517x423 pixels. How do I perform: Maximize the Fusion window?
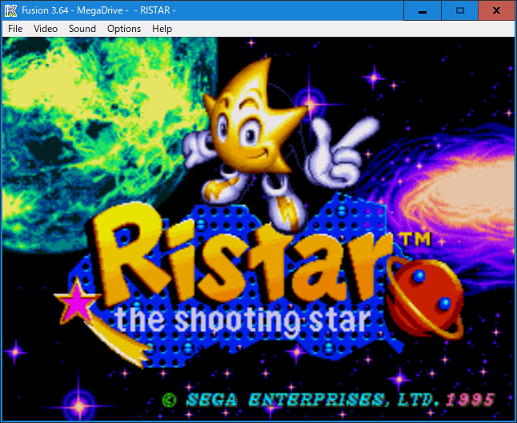pos(459,11)
